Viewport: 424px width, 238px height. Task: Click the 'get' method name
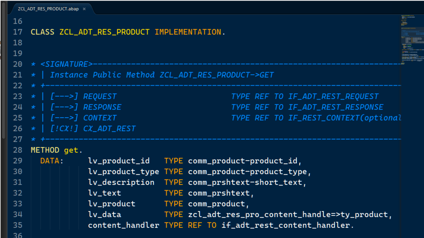click(71, 150)
